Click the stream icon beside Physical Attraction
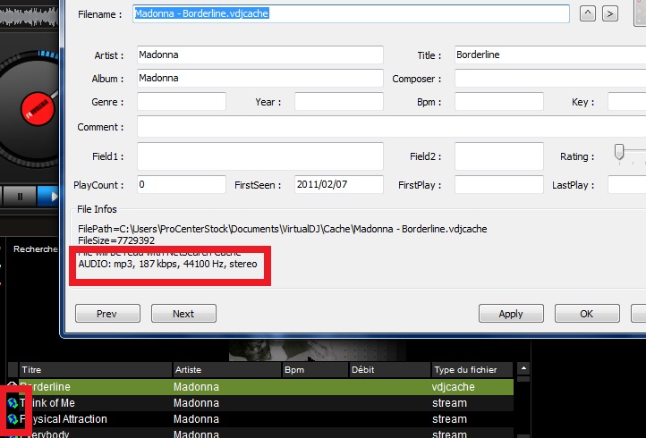The width and height of the screenshot is (646, 438). (x=13, y=418)
